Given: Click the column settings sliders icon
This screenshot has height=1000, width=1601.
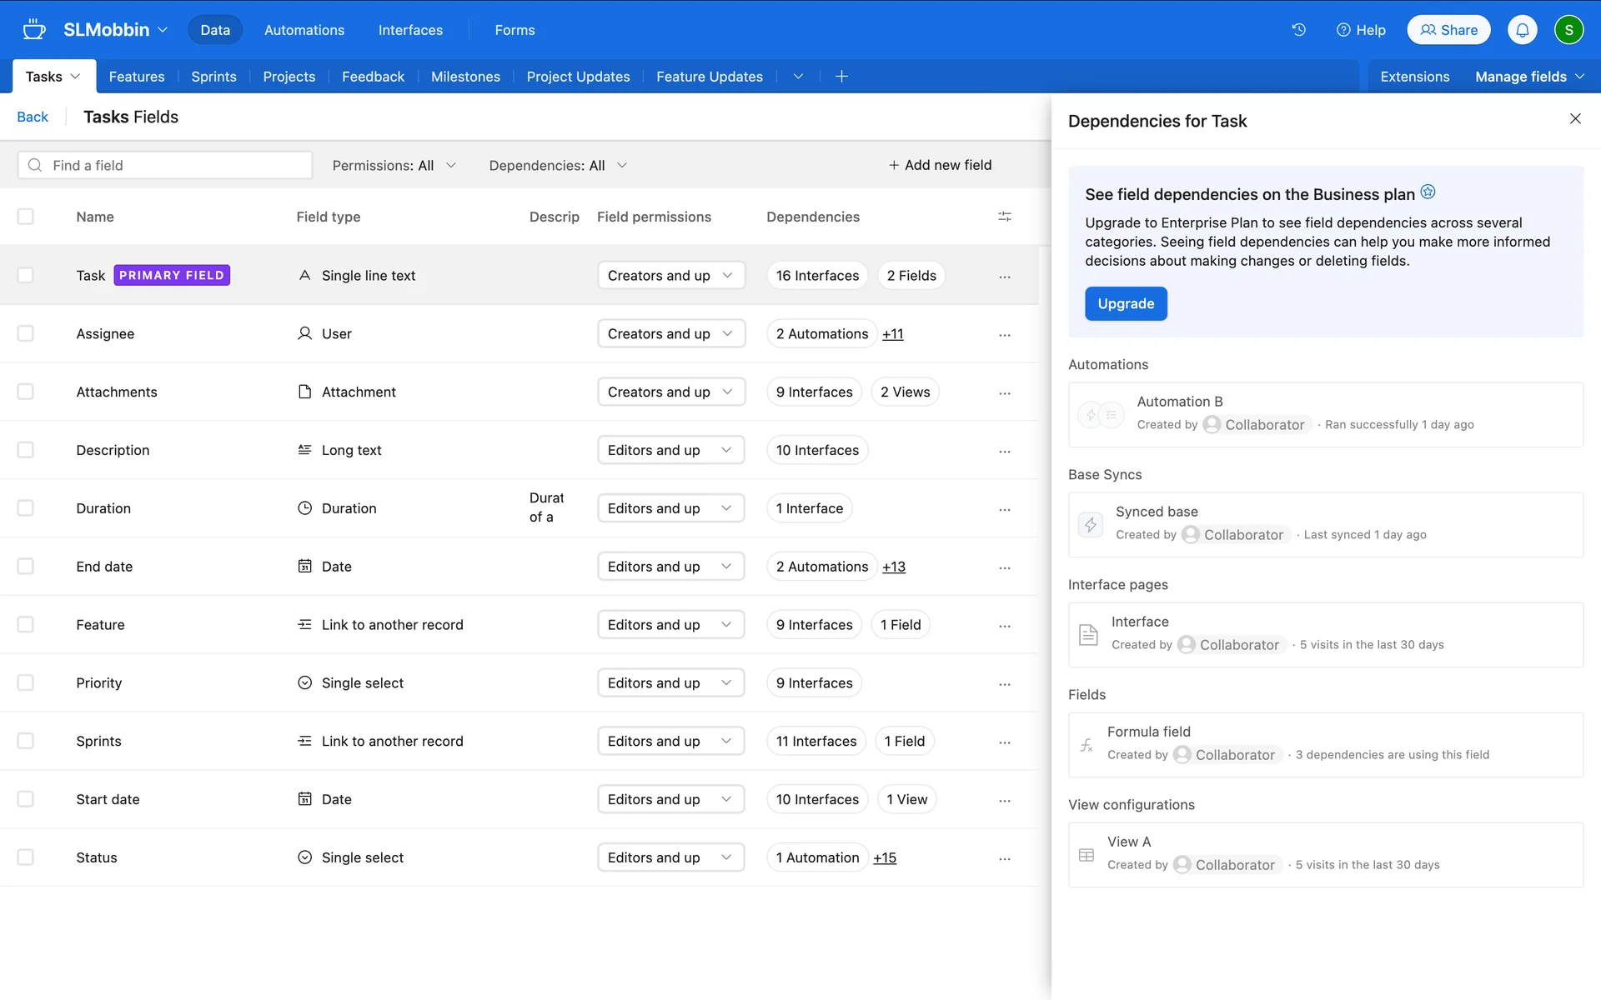Looking at the screenshot, I should click(x=1004, y=217).
